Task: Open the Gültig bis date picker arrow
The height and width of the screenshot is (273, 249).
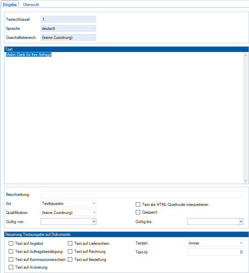Action: (240, 221)
